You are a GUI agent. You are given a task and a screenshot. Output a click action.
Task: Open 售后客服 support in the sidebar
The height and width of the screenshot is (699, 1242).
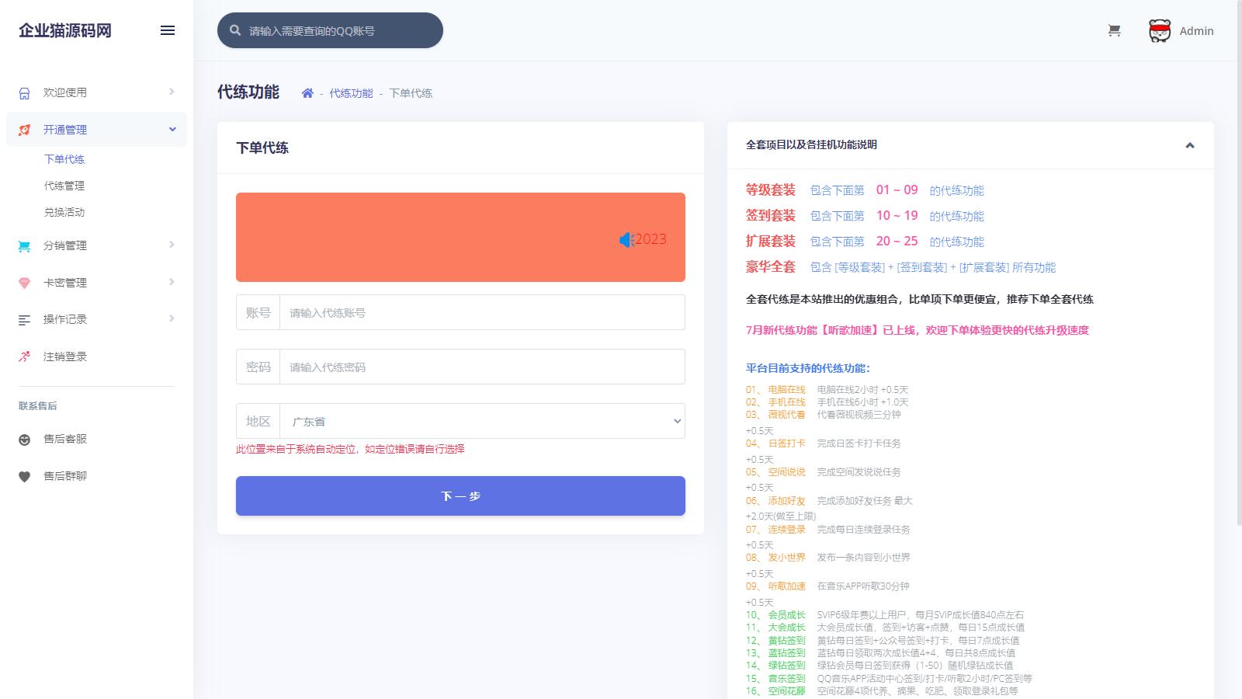click(65, 440)
